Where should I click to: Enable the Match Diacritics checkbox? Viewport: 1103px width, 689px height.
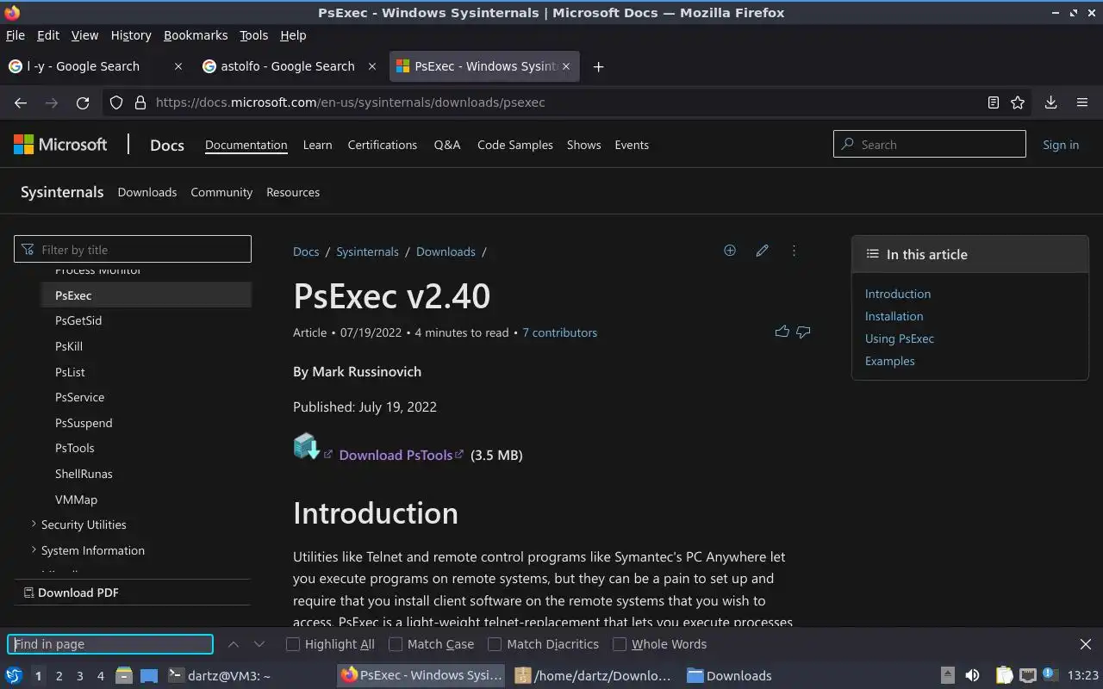(x=495, y=644)
